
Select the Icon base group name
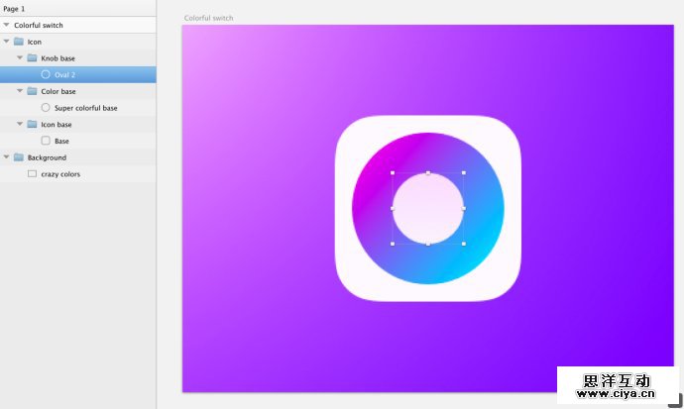pos(57,125)
